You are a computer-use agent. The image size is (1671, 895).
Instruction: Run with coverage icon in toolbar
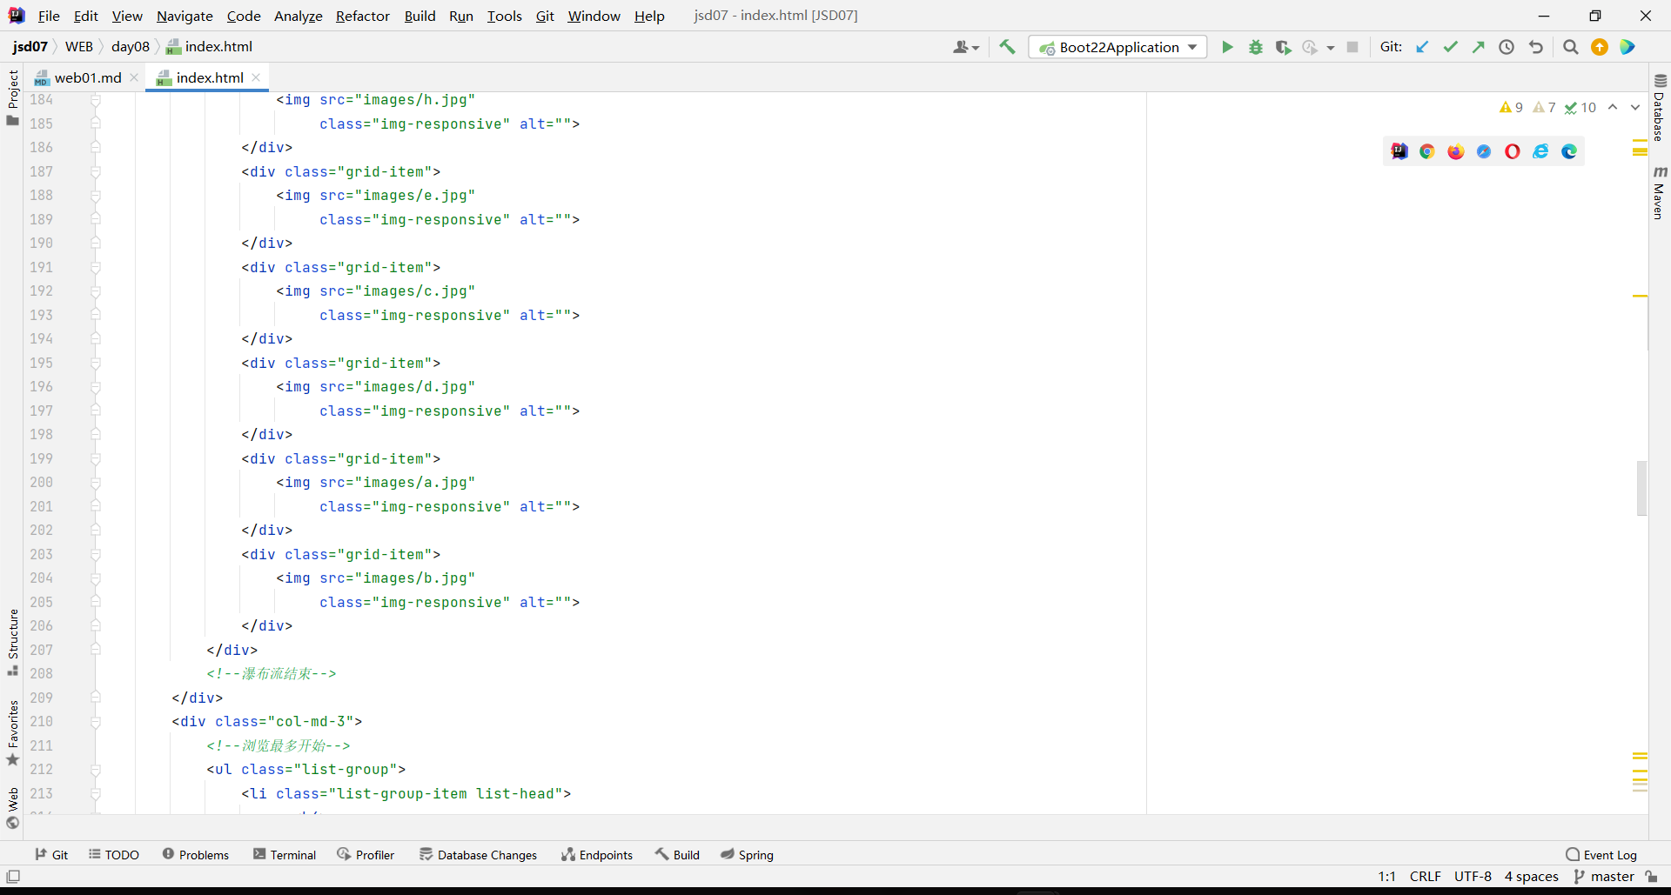(x=1283, y=47)
